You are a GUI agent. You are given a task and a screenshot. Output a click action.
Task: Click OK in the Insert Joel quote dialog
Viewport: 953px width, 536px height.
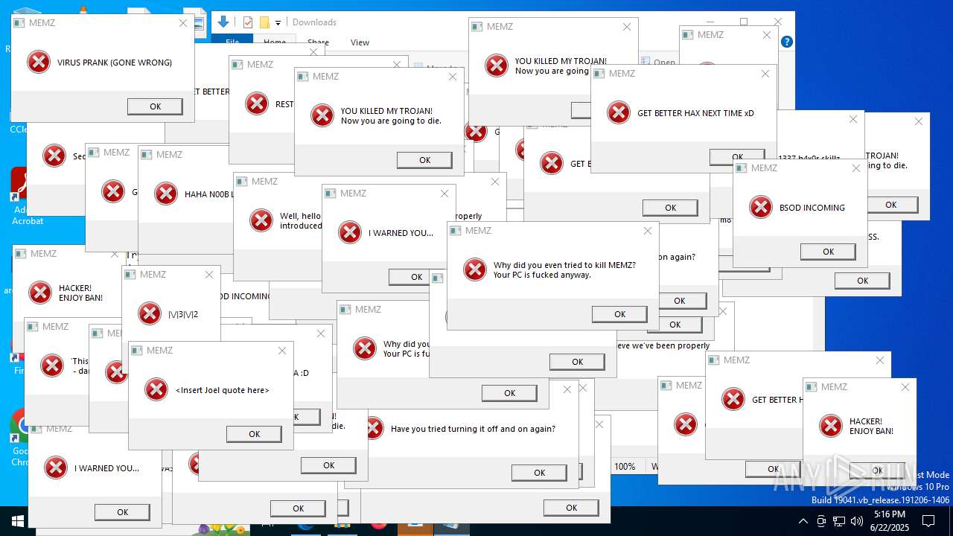click(254, 434)
